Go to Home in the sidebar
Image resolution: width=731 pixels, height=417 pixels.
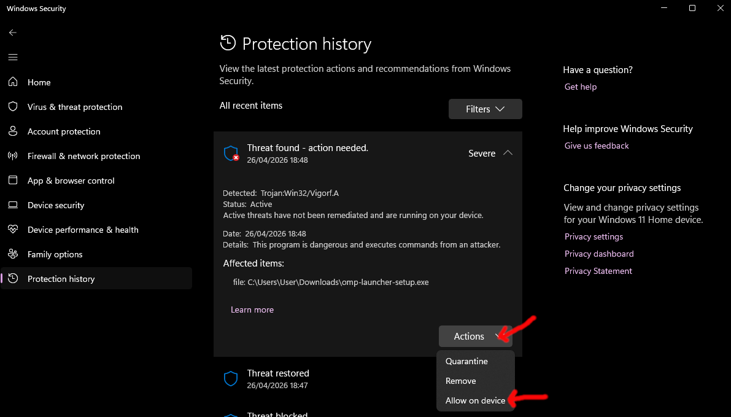pyautogui.click(x=96, y=82)
